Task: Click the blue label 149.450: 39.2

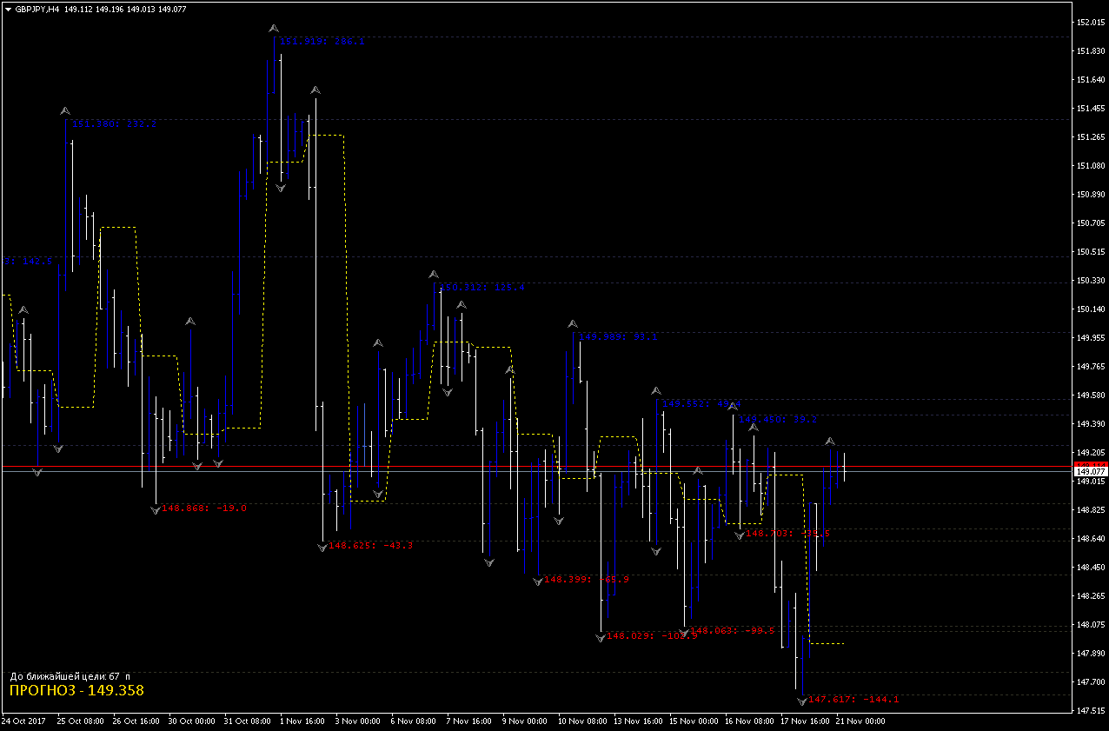Action: pos(778,419)
